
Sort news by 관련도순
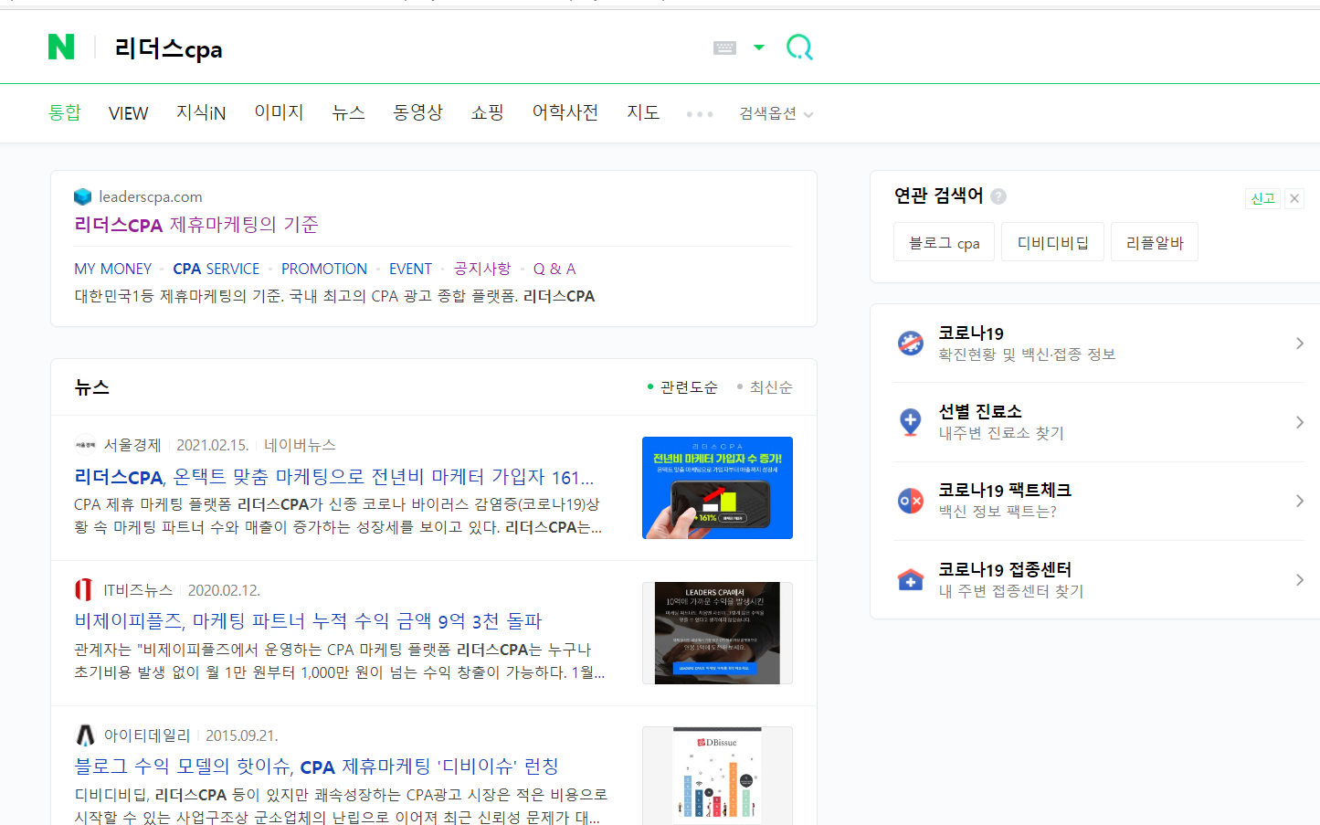pos(682,387)
